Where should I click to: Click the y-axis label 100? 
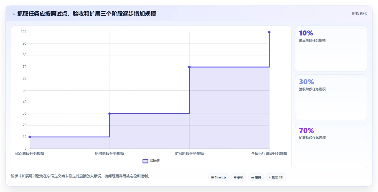(24, 32)
